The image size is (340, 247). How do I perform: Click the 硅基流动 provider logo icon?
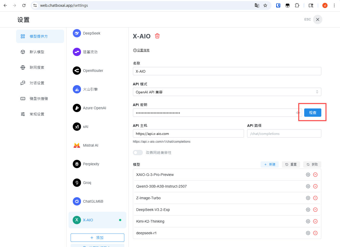tap(77, 52)
